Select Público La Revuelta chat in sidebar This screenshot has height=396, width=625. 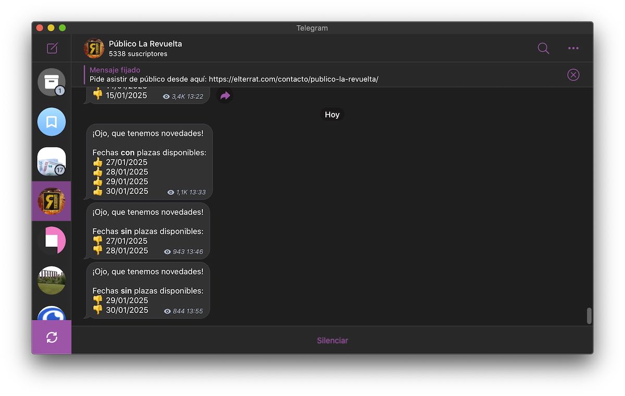click(52, 201)
